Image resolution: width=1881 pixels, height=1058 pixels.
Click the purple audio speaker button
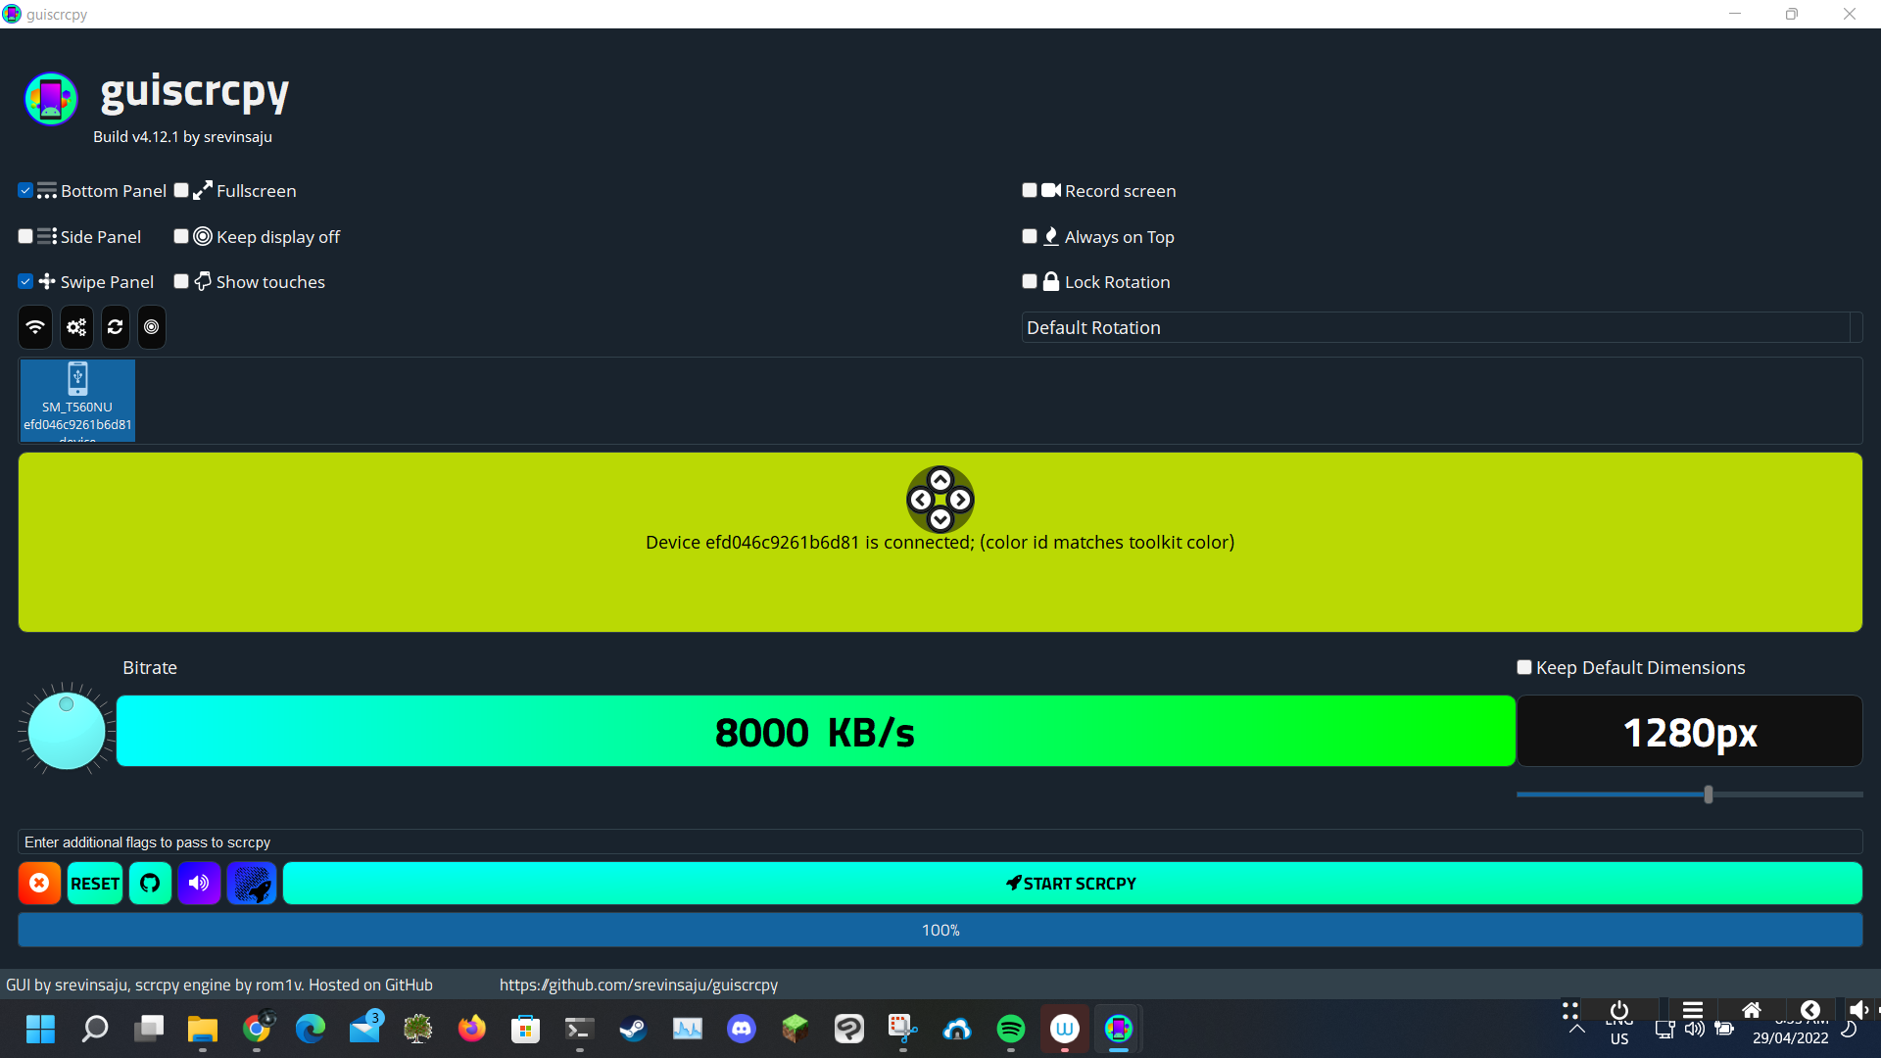[x=199, y=884]
